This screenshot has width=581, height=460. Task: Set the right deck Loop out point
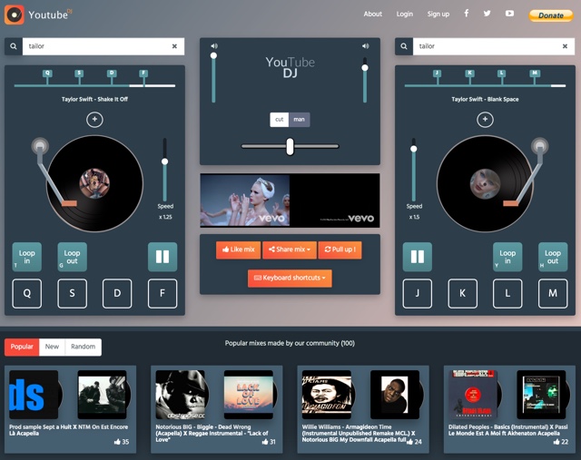click(553, 257)
